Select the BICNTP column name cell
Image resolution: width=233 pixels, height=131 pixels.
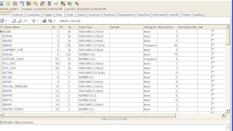[27, 82]
